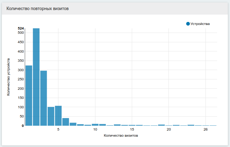Select the bar for 6 visits
Image resolution: width=230 pixels, height=147 pixels.
(x=65, y=122)
